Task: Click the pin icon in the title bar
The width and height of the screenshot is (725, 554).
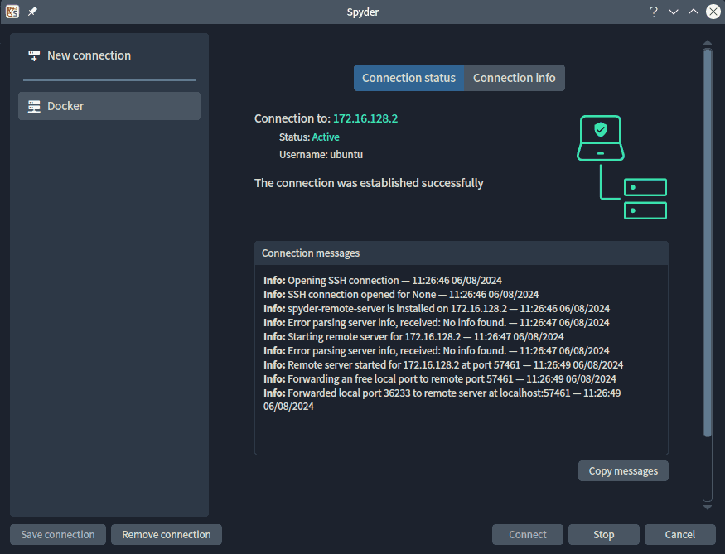Action: click(32, 12)
